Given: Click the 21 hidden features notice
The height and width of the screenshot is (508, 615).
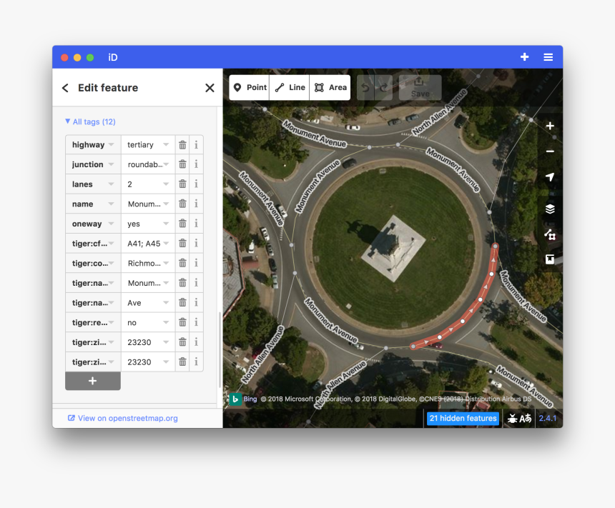Looking at the screenshot, I should pos(463,419).
